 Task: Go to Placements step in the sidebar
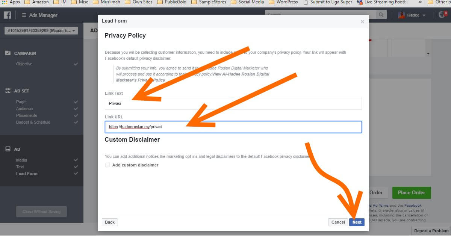click(26, 115)
